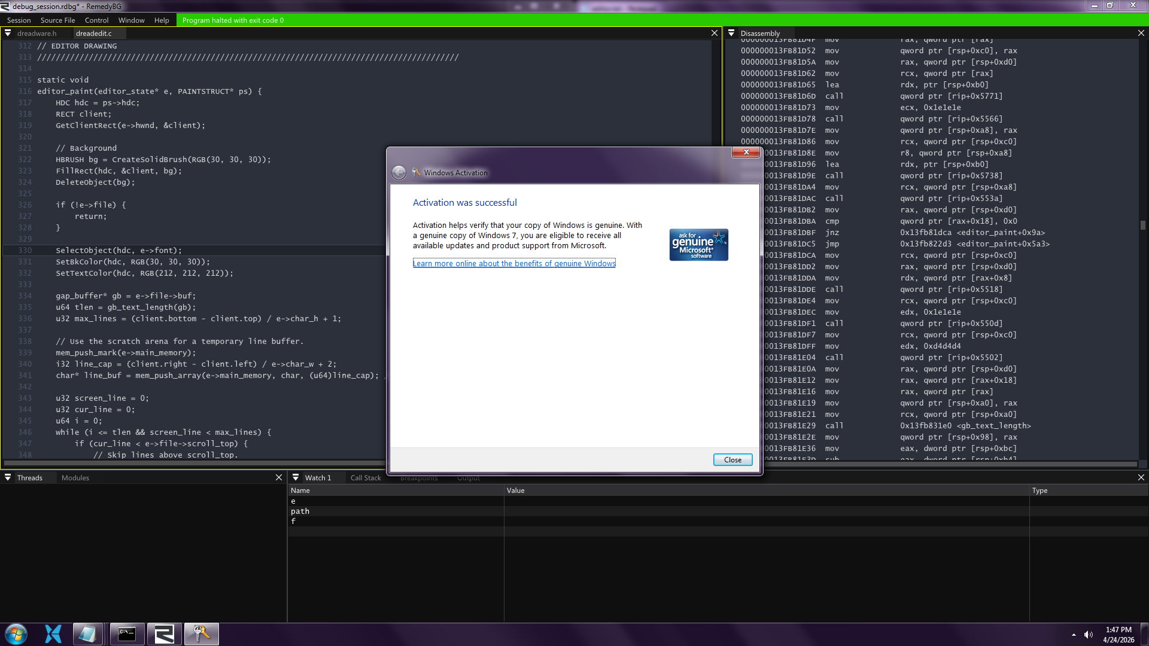Expand the source panel dropdown arrow
The image size is (1149, 646).
click(8, 33)
